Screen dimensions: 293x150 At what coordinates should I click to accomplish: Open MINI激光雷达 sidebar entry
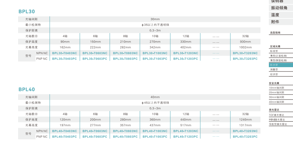tap(277, 119)
